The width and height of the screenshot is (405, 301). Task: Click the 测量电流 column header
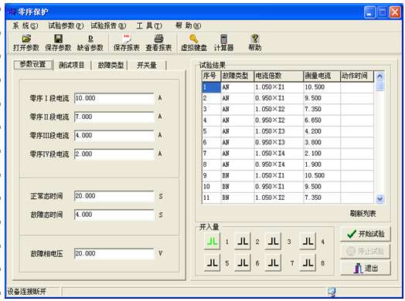coord(322,76)
